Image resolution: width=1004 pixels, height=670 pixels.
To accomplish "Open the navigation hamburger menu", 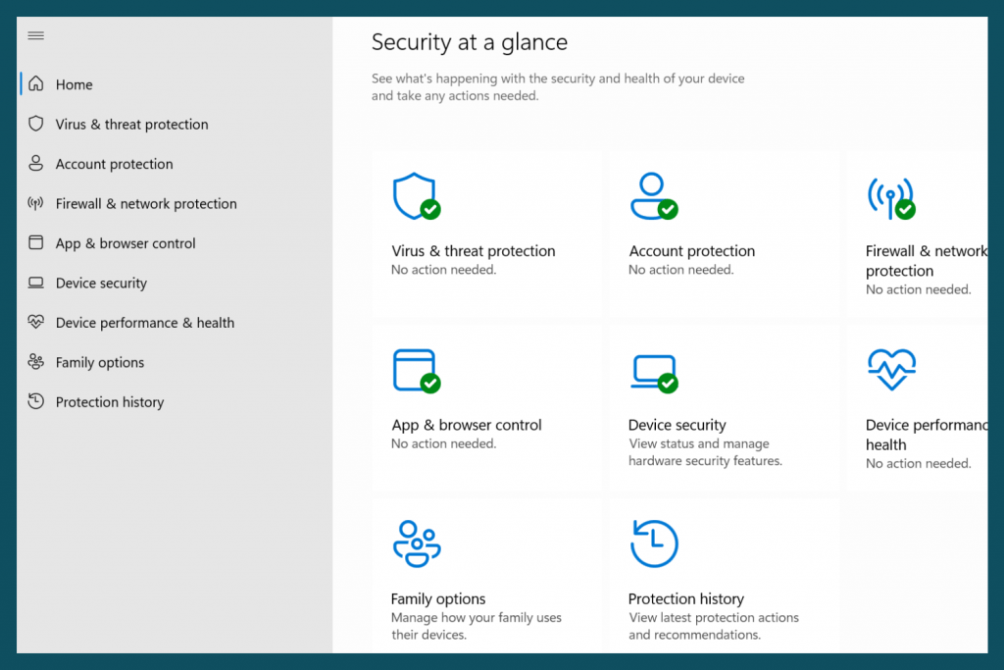I will [35, 35].
